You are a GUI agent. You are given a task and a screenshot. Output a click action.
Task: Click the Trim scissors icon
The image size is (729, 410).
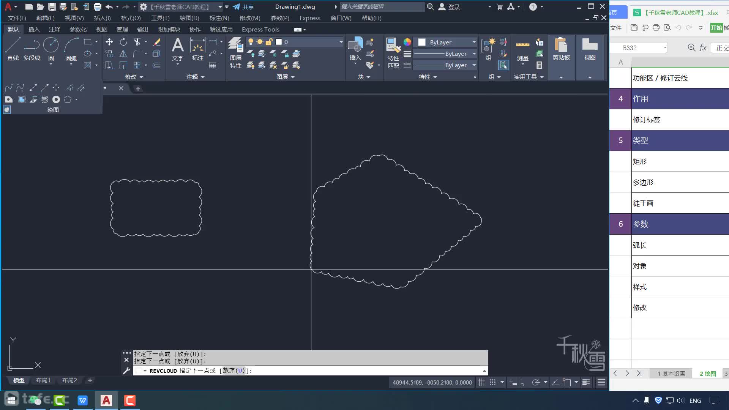[x=137, y=42]
